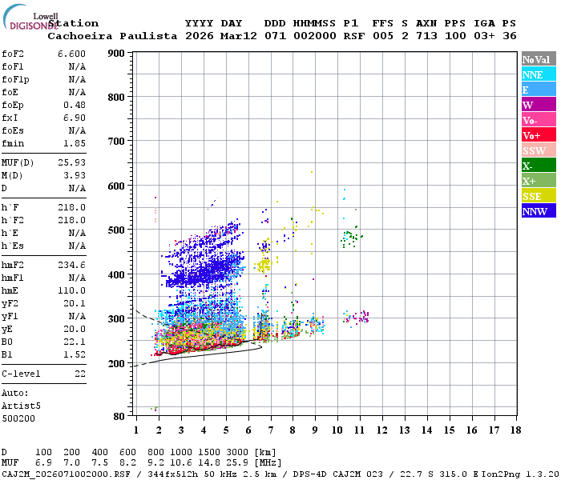Click the 80 km height axis label

pos(119,417)
